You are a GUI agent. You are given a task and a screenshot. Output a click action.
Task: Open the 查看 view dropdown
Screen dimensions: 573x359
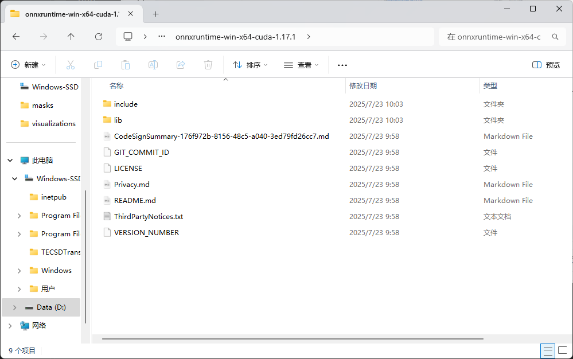coord(301,65)
